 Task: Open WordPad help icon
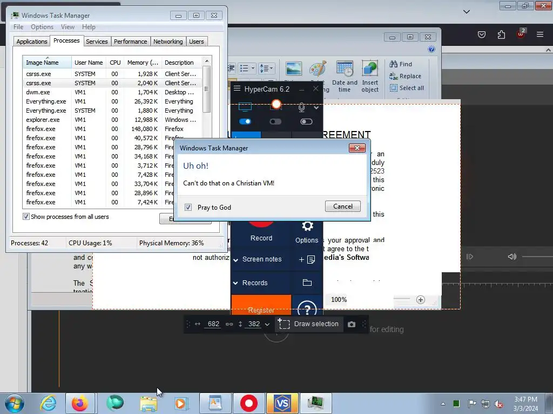pos(431,49)
